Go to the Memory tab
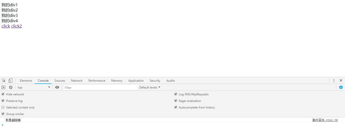Screen dimensions: 345x132 117,80
